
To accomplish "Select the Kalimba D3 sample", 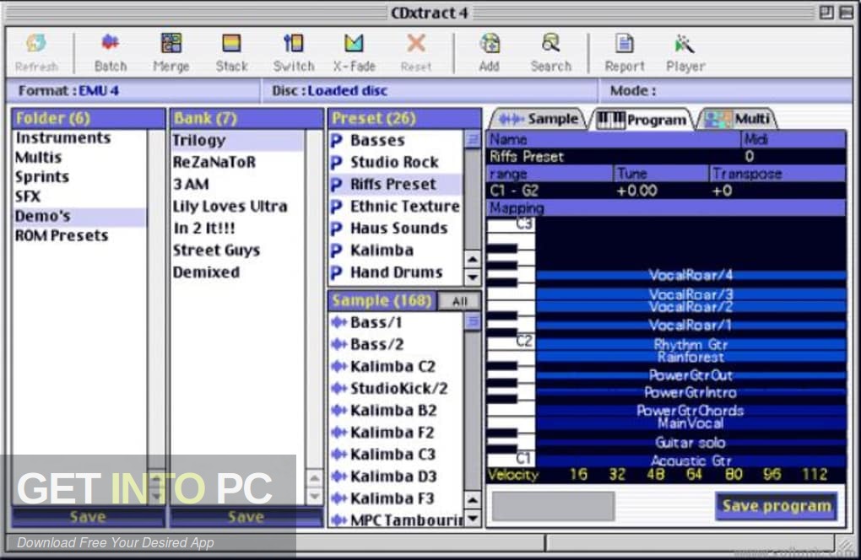I will point(396,476).
